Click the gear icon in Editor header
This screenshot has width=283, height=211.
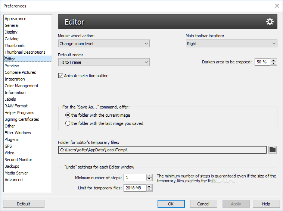[270, 22]
